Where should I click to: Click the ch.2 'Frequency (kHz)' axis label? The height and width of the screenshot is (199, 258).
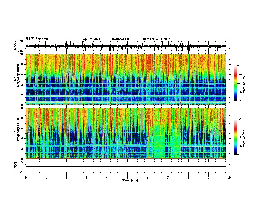pos(18,130)
